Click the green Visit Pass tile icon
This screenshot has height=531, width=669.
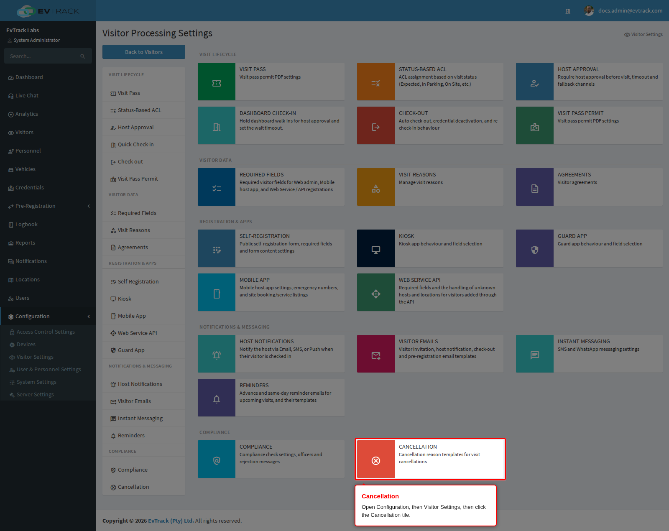click(217, 82)
